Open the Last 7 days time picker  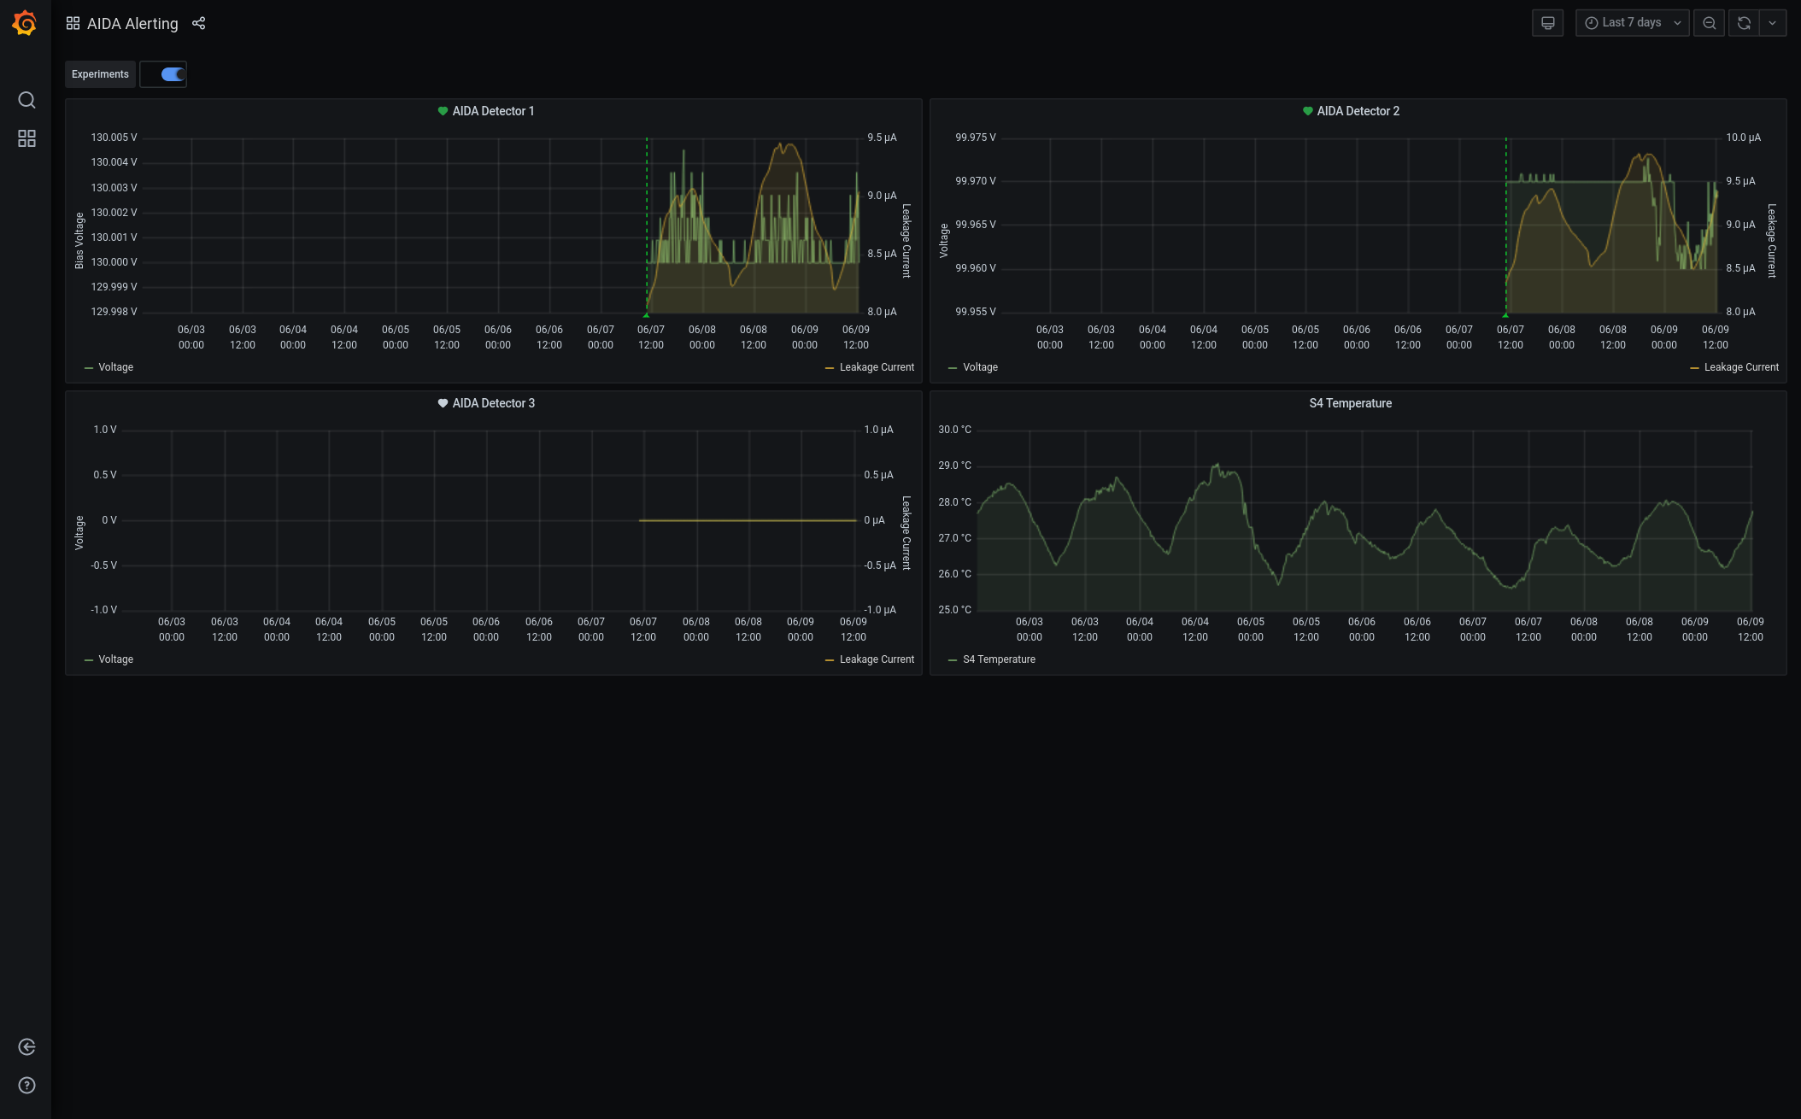pyautogui.click(x=1631, y=23)
